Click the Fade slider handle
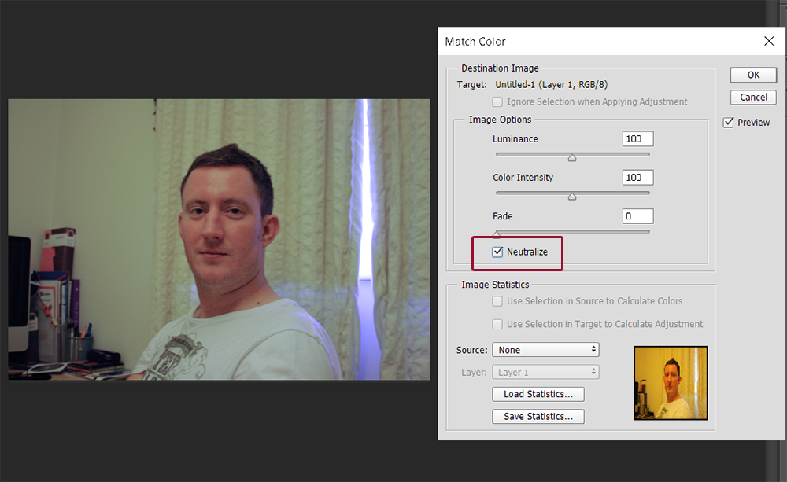Viewport: 787px width, 482px height. (x=497, y=234)
